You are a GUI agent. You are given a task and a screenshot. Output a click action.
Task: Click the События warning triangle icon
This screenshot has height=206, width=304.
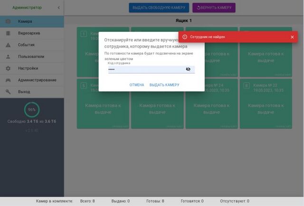tap(8, 45)
